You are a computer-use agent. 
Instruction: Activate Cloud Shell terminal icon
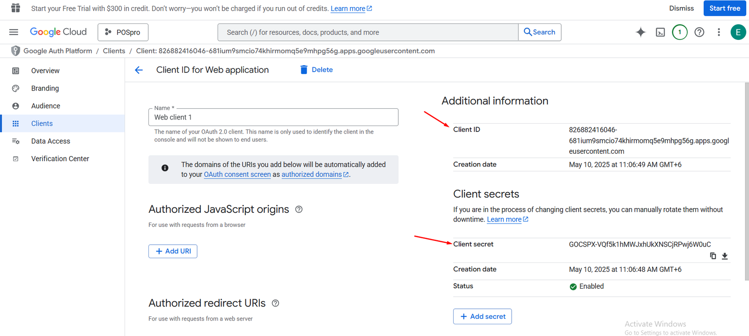point(660,32)
